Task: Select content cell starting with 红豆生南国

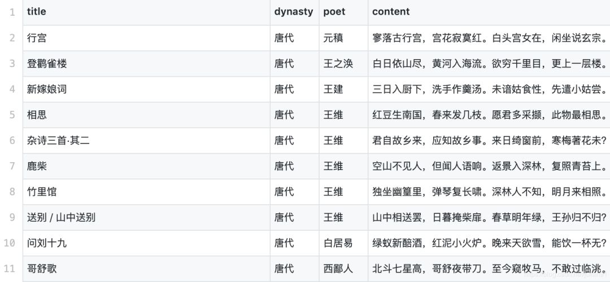Action: click(489, 115)
